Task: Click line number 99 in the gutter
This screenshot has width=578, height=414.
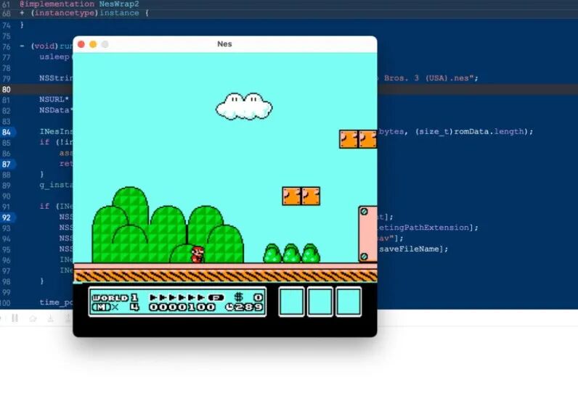Action: coord(7,292)
